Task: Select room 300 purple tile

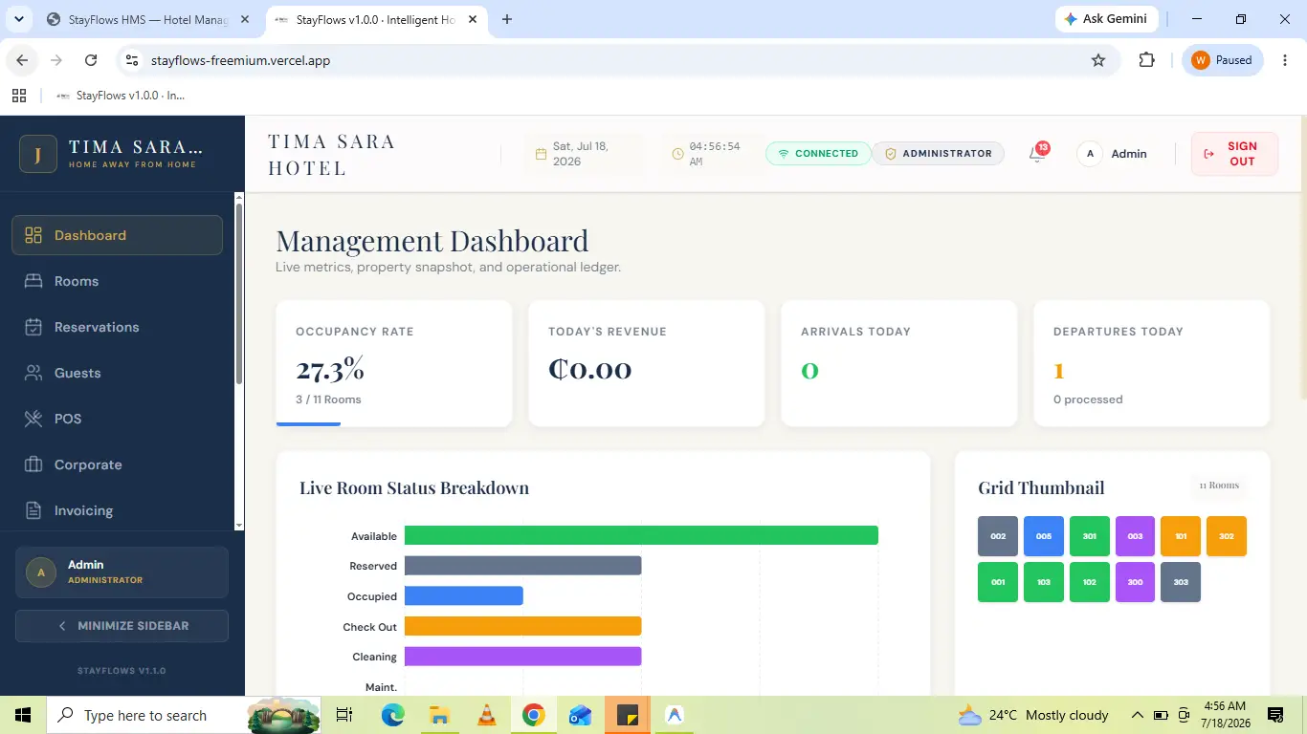Action: (x=1135, y=582)
